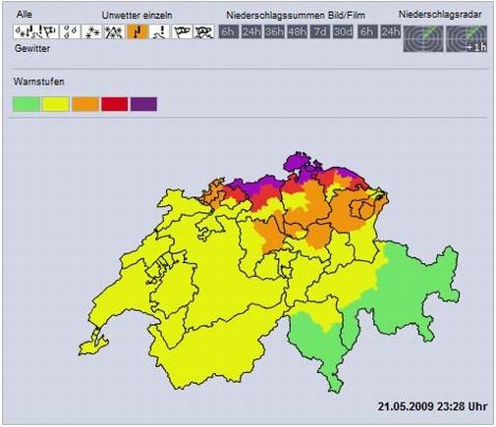
Task: Open the first 24h precipitation sum
Action: tap(251, 31)
